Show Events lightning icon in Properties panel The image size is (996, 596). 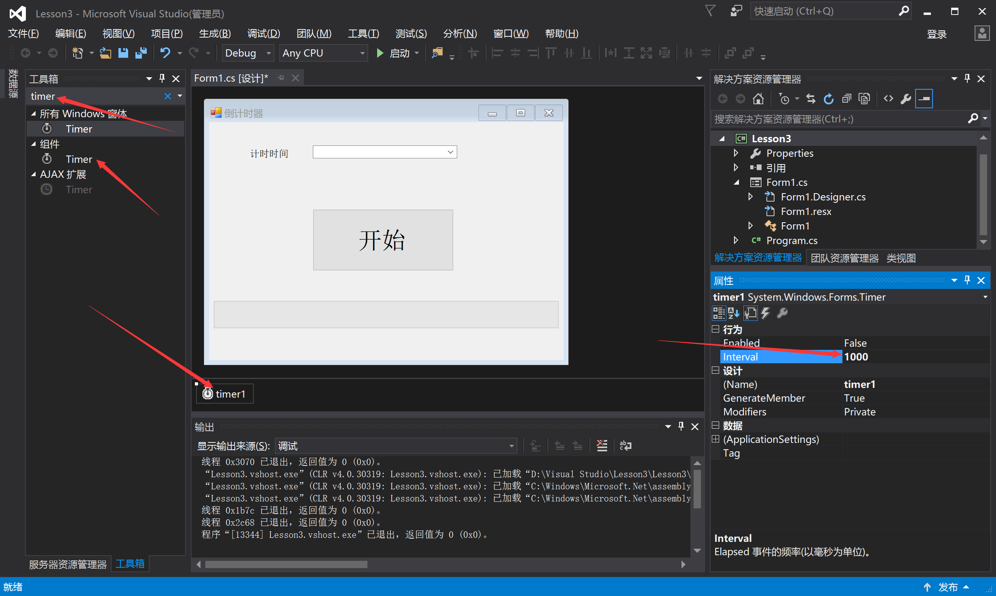coord(766,313)
